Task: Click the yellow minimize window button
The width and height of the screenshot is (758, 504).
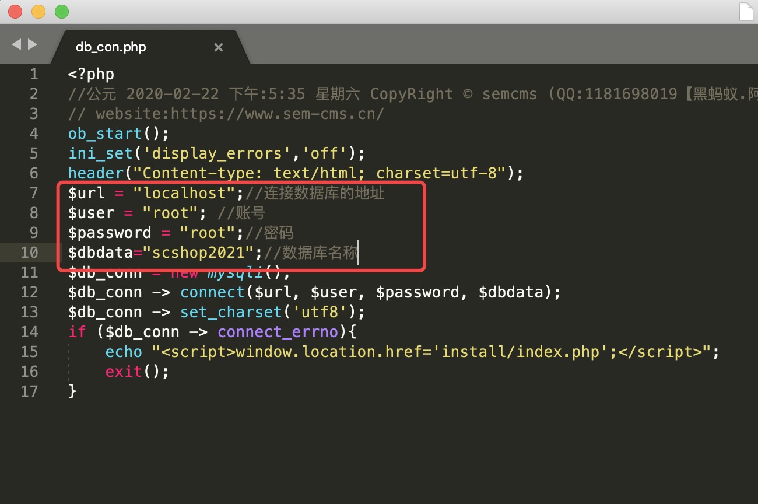Action: 38,12
